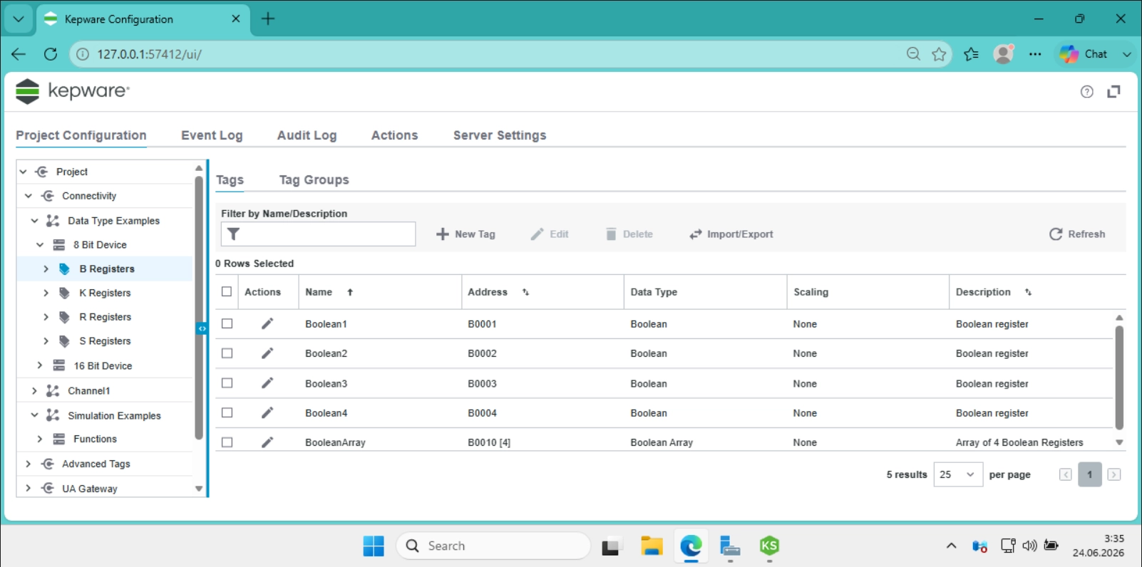The width and height of the screenshot is (1142, 567).
Task: Click the help question mark icon
Action: click(1086, 91)
